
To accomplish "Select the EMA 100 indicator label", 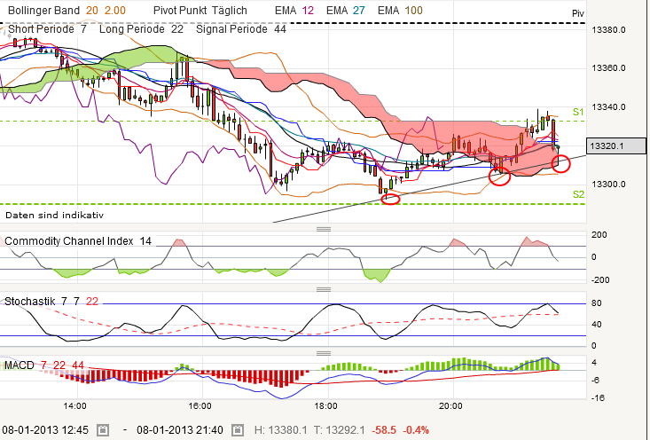I will [400, 11].
